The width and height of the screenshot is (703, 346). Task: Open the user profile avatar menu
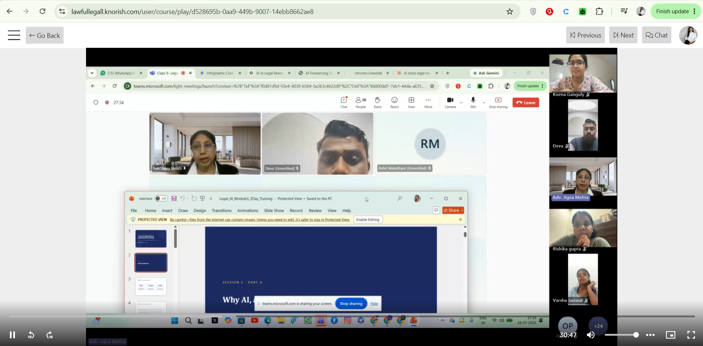coord(688,35)
